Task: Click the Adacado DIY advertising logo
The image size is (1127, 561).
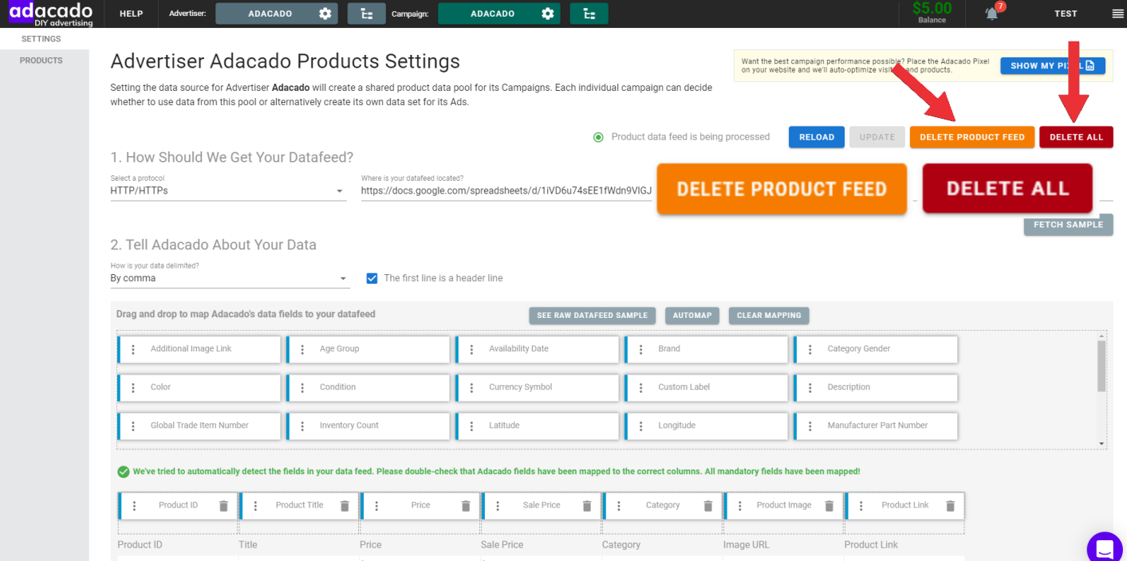Action: pos(51,14)
